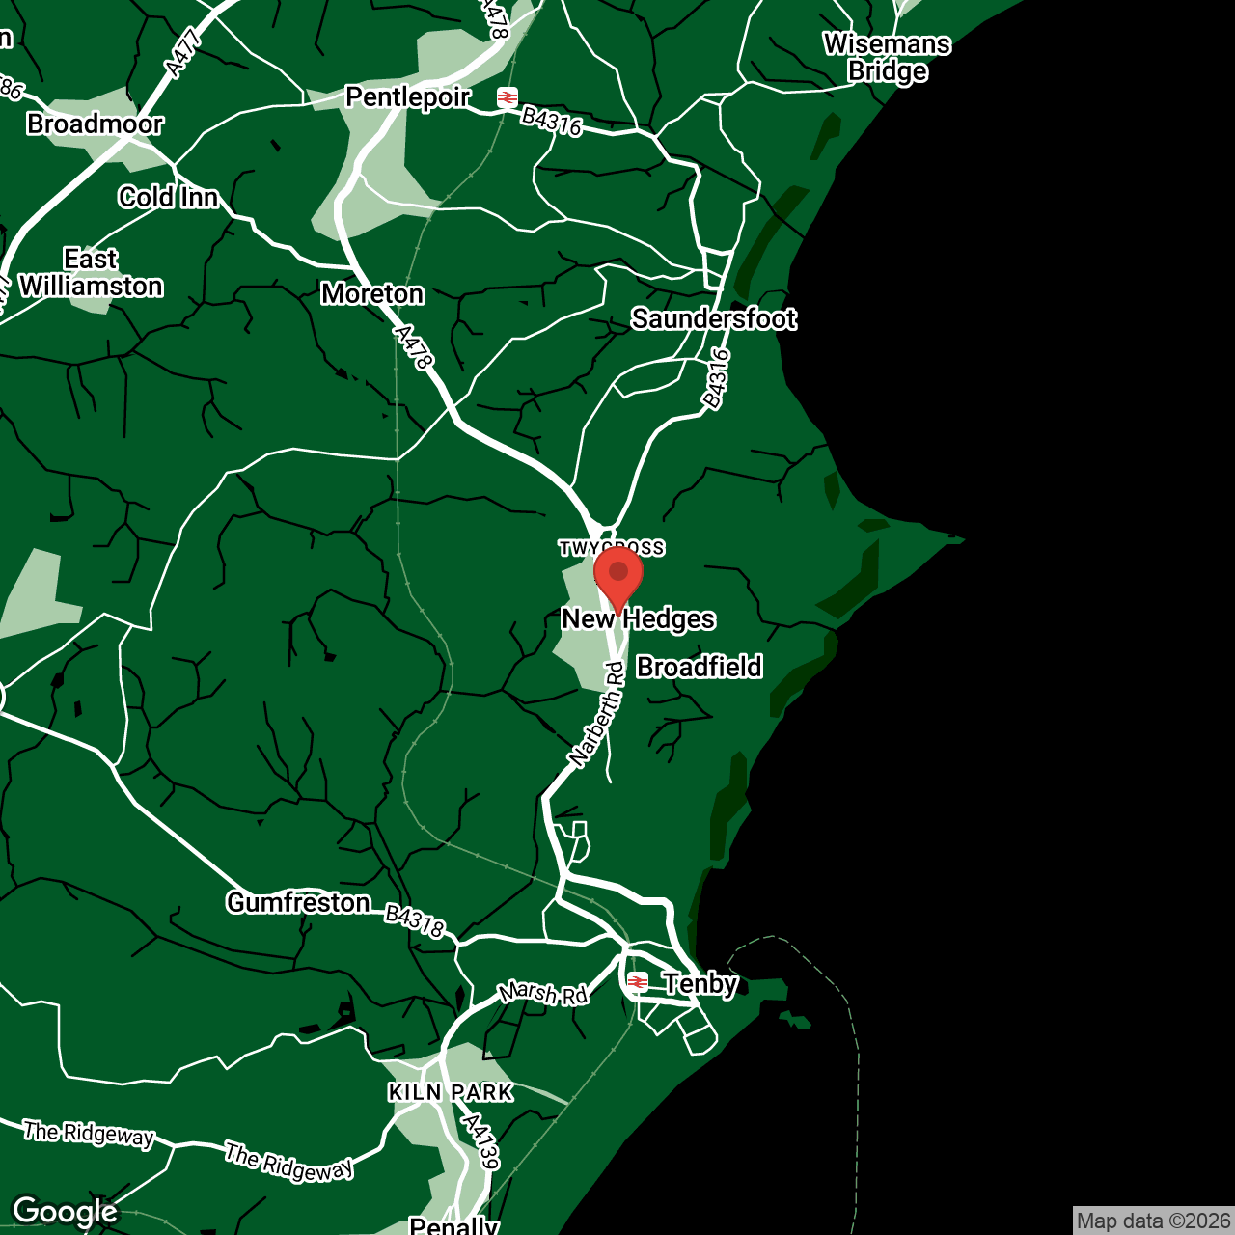Image resolution: width=1235 pixels, height=1235 pixels.
Task: Select the Moreton place label
Action: pos(372,293)
